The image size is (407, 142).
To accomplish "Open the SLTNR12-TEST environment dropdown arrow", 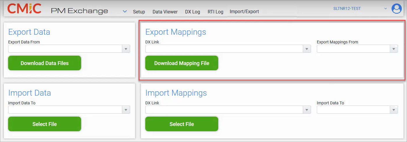I will pyautogui.click(x=385, y=9).
